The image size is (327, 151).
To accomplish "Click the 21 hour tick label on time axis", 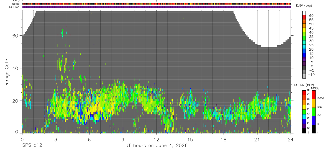I will pyautogui.click(x=257, y=140).
